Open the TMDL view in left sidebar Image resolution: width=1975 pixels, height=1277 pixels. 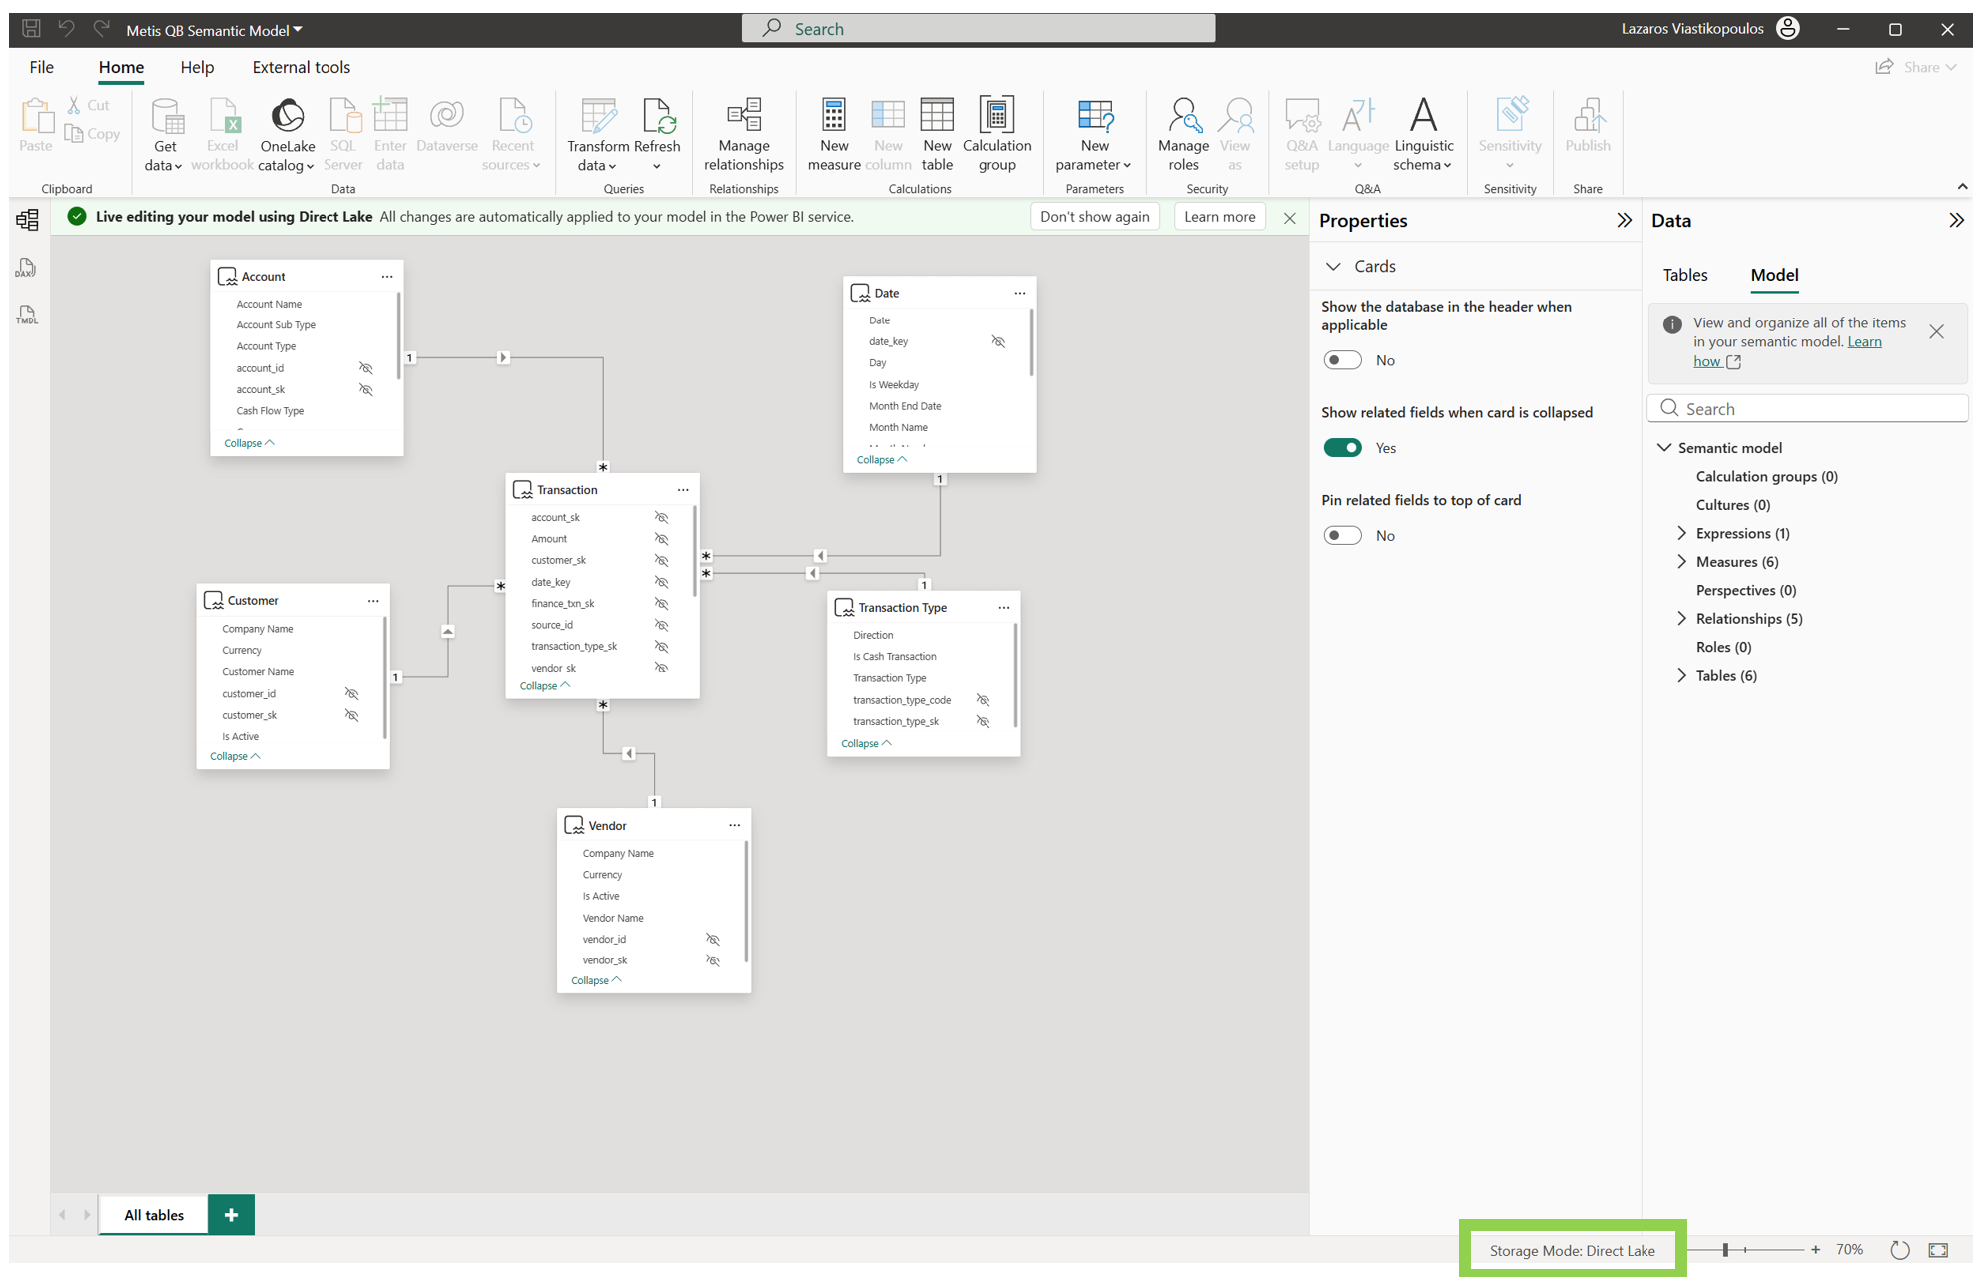point(27,316)
